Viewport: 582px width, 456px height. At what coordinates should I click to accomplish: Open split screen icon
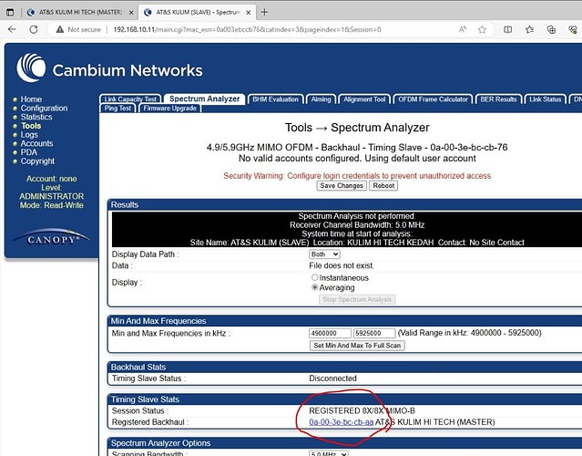(x=507, y=29)
